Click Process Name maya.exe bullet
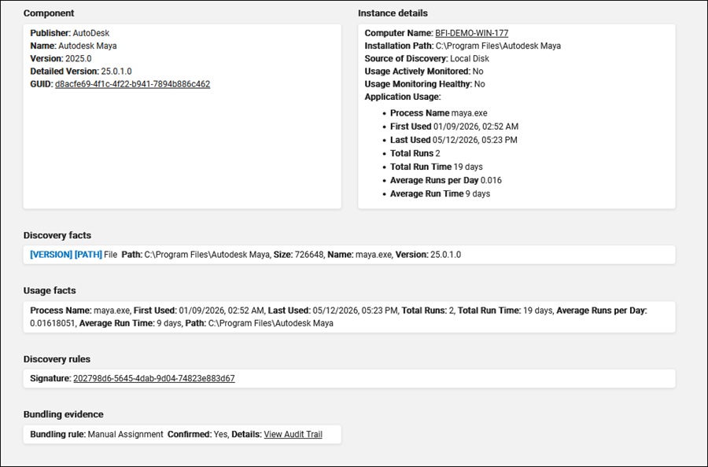The height and width of the screenshot is (467, 708). click(x=438, y=112)
